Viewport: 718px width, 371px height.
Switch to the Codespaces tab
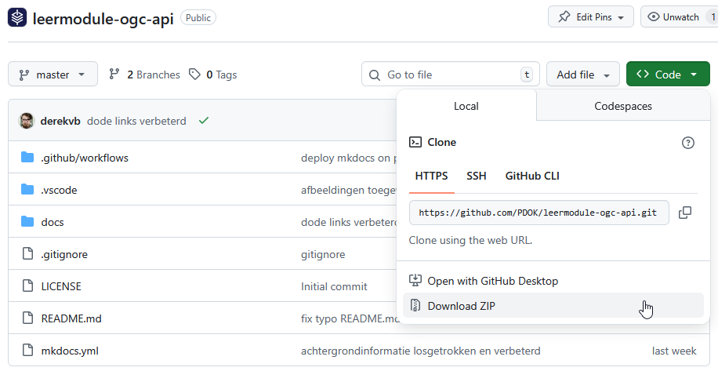(x=623, y=106)
